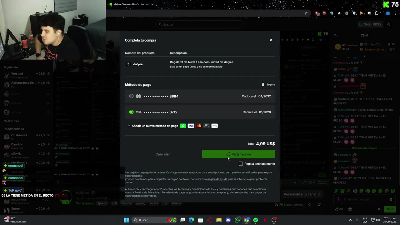Screen dimensions: 400x225
Task: Click the dalyee product avatar icon
Action: pos(128,64)
